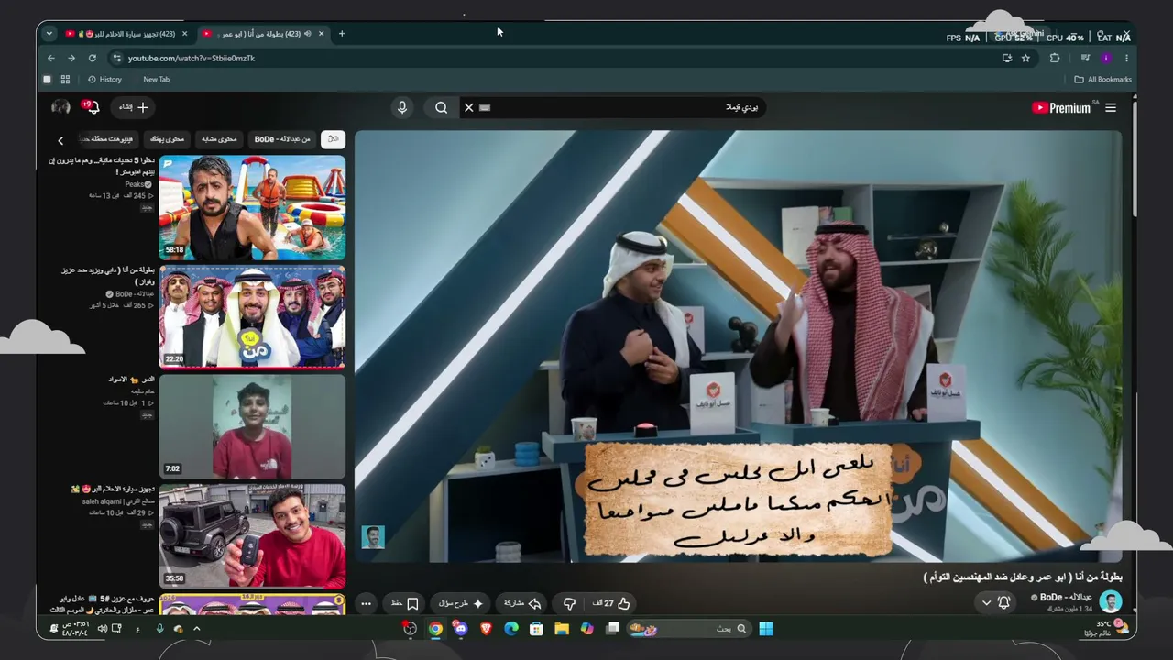Image resolution: width=1173 pixels, height=660 pixels.
Task: Go to YouTube Premium home logo
Action: pos(1061,107)
